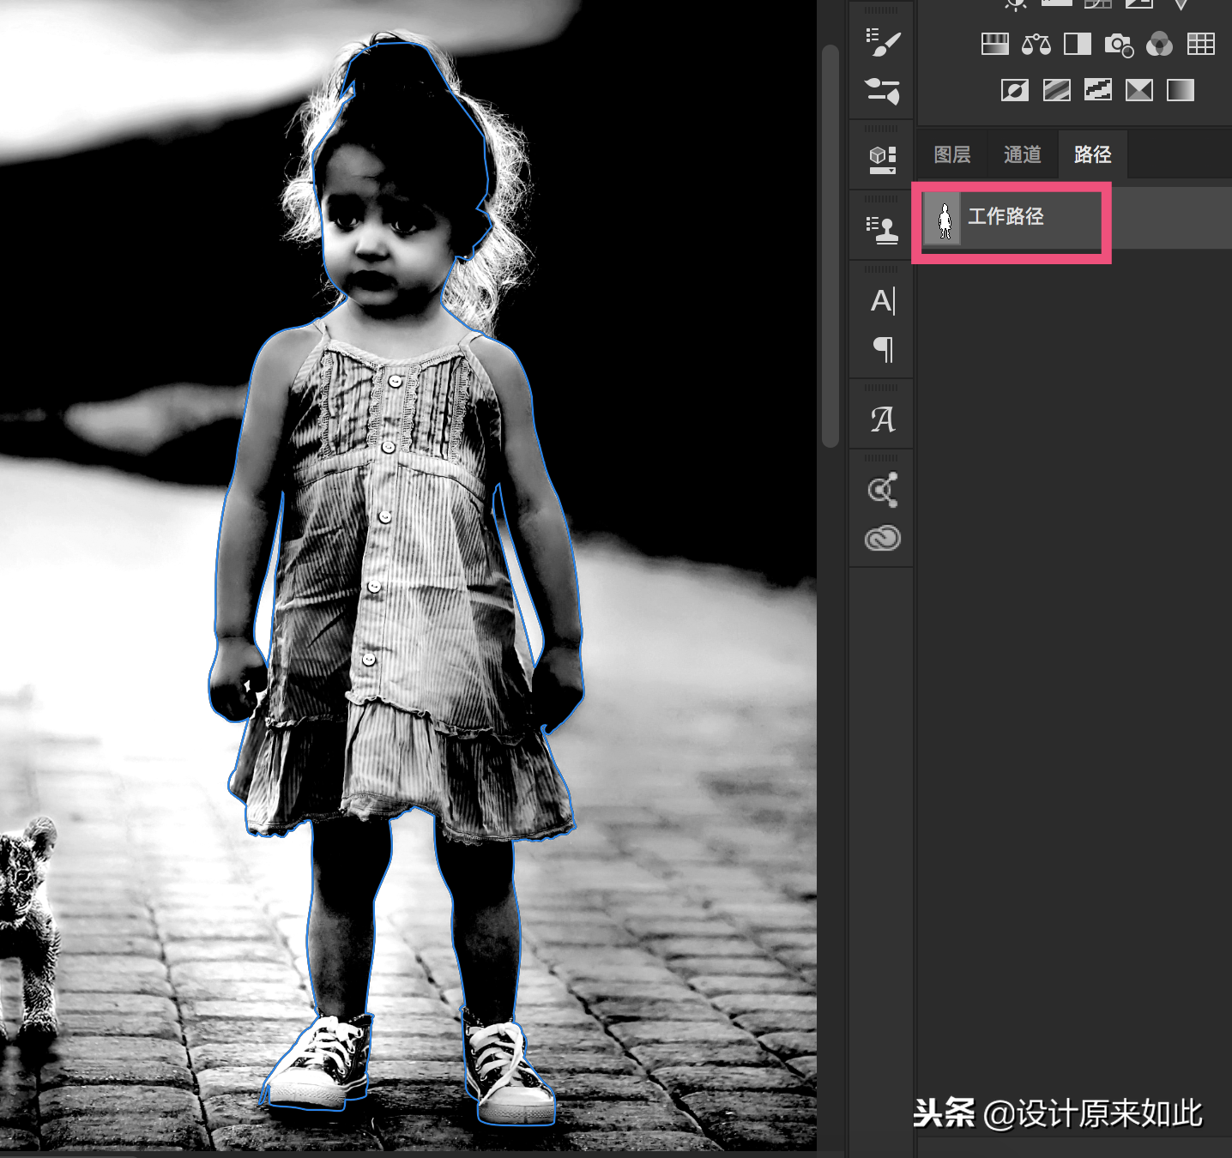Add a Color Balance adjustment
This screenshot has width=1232, height=1158.
click(x=1036, y=44)
